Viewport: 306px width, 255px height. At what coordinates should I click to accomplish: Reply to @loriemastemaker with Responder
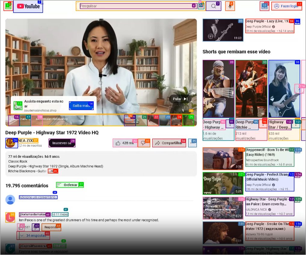[x=51, y=227]
